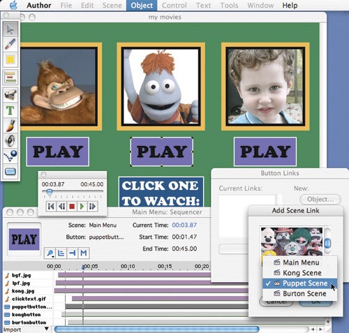Open the Scene menu

pyautogui.click(x=112, y=5)
